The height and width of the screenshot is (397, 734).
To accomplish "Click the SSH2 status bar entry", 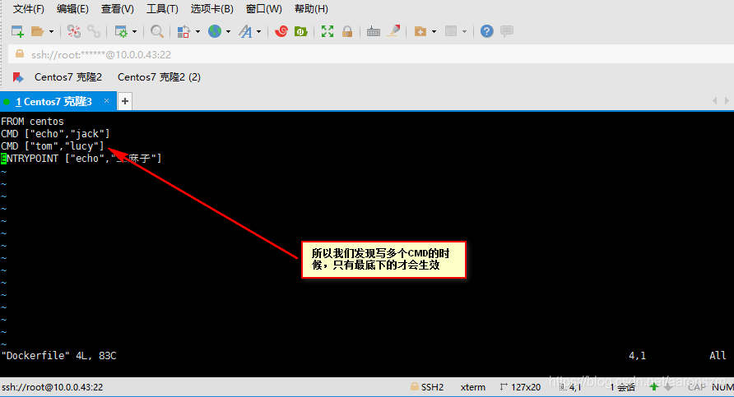I will point(427,387).
